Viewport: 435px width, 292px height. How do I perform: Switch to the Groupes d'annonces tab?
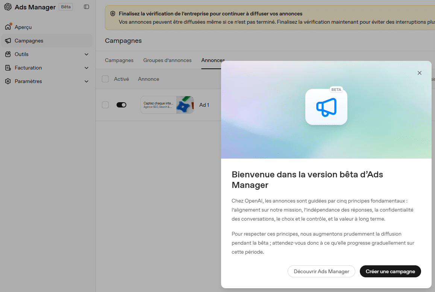coord(167,60)
